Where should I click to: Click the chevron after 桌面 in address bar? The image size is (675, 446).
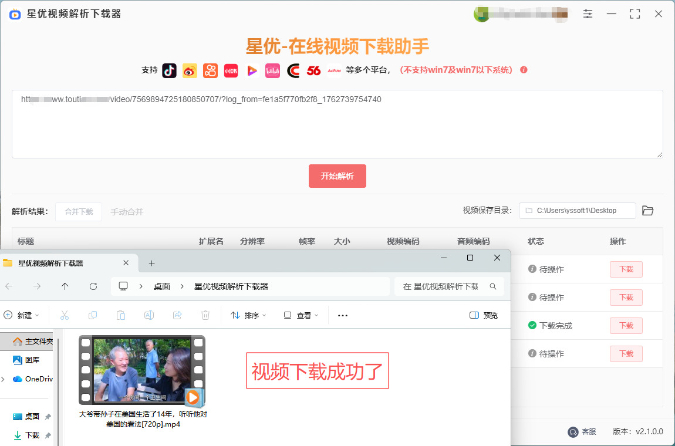click(x=182, y=287)
